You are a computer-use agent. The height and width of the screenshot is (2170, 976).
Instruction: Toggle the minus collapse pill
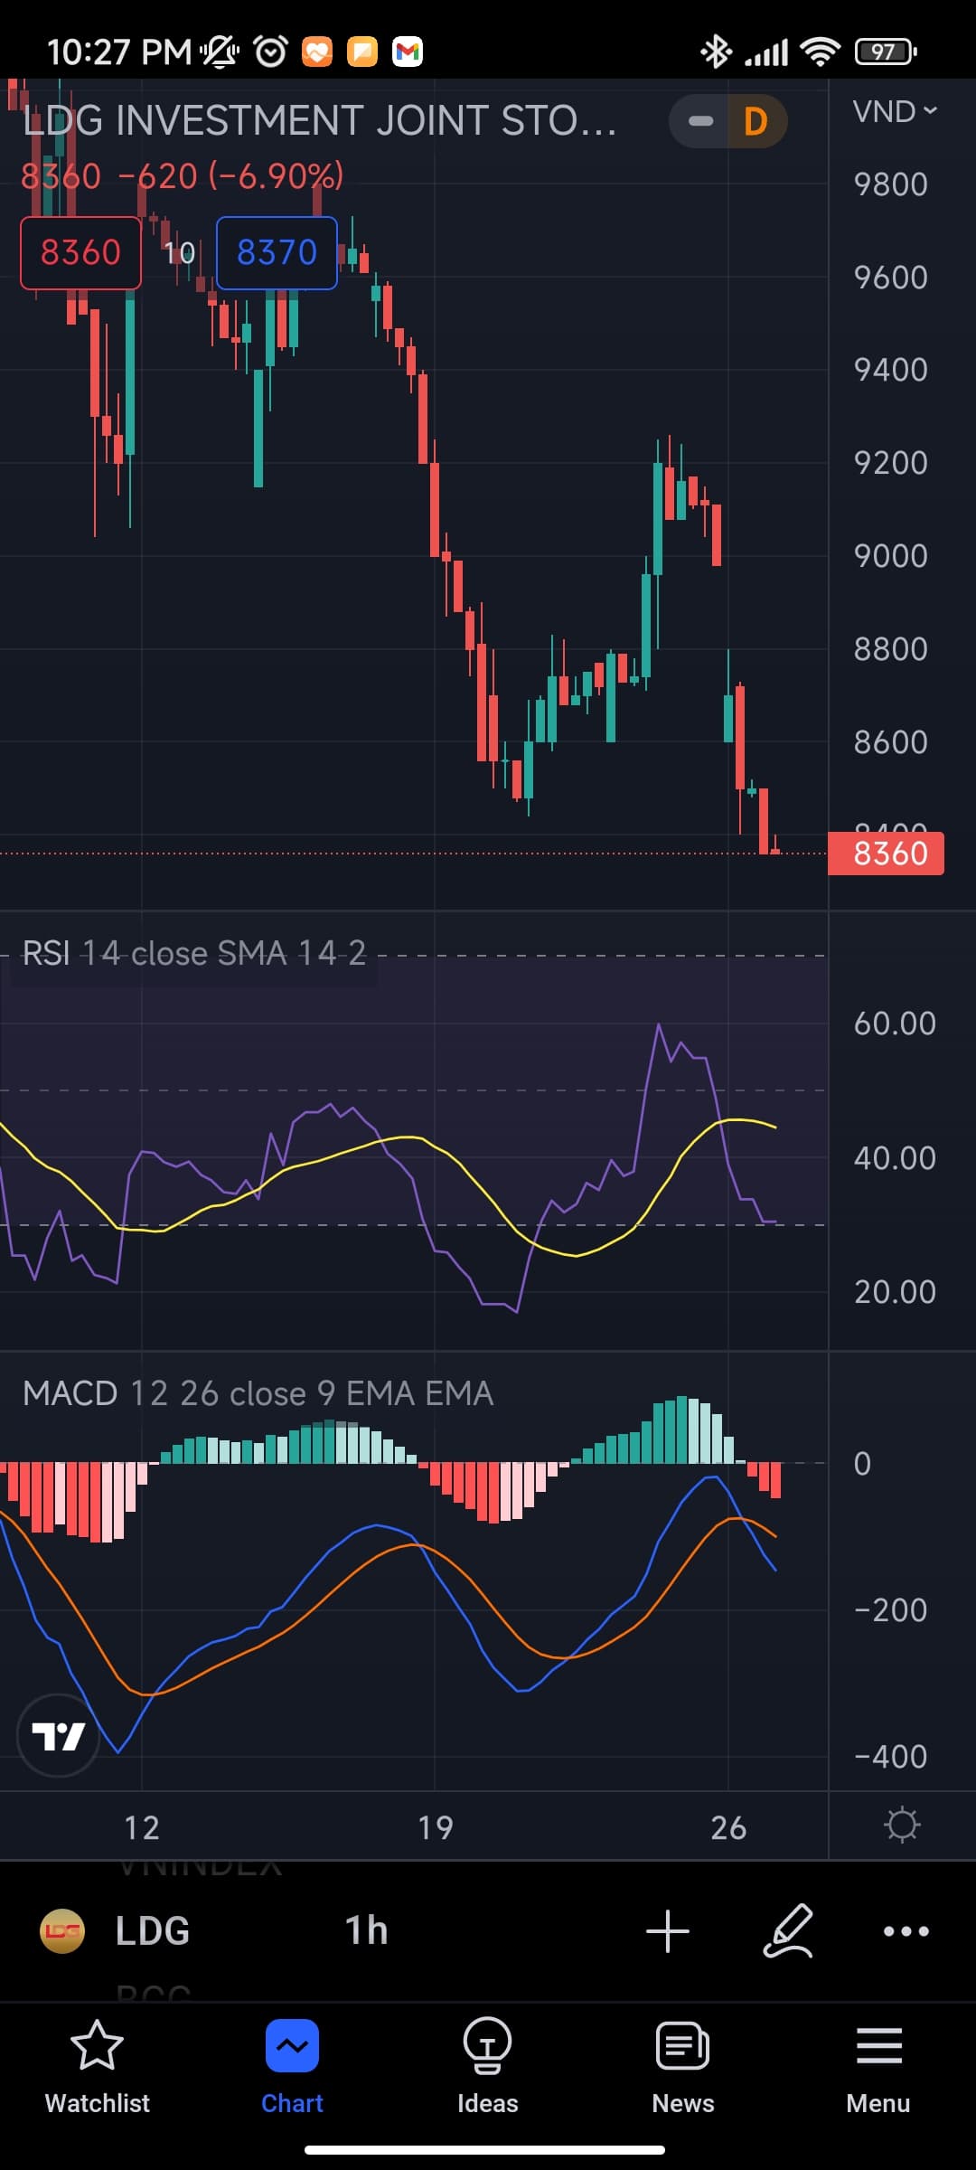700,121
